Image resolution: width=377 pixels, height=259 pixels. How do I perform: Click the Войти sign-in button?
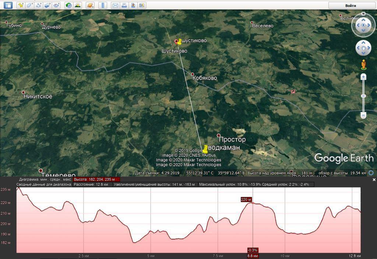click(x=351, y=6)
